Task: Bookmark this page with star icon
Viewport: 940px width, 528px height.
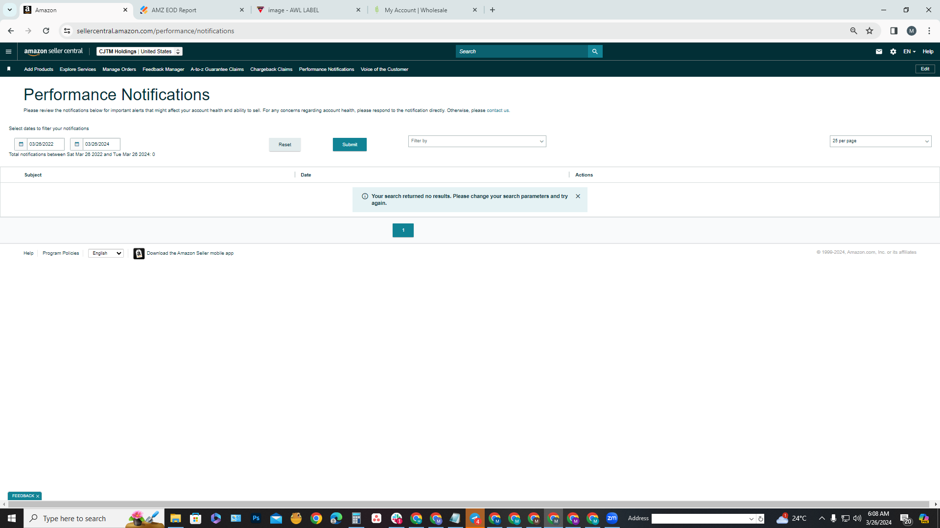Action: point(869,31)
